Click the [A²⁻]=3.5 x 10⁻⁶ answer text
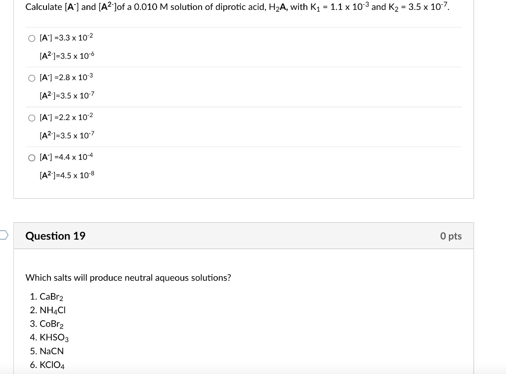The width and height of the screenshot is (506, 374). 67,56
